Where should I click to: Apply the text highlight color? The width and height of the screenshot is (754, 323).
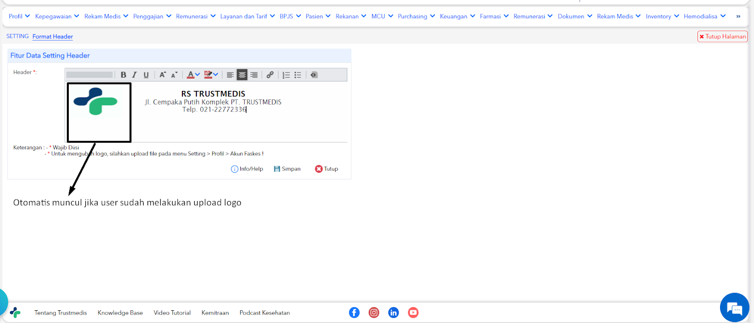(208, 75)
